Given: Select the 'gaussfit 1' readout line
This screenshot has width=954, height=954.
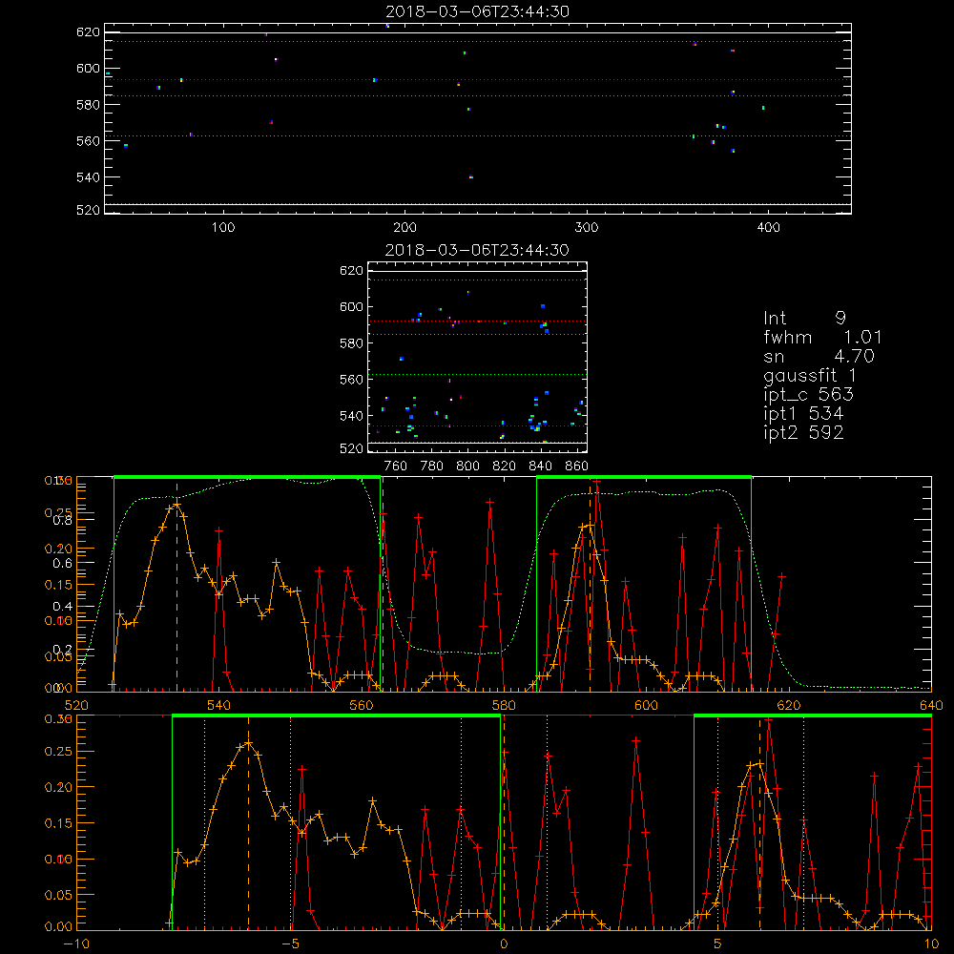Looking at the screenshot, I should pos(810,375).
